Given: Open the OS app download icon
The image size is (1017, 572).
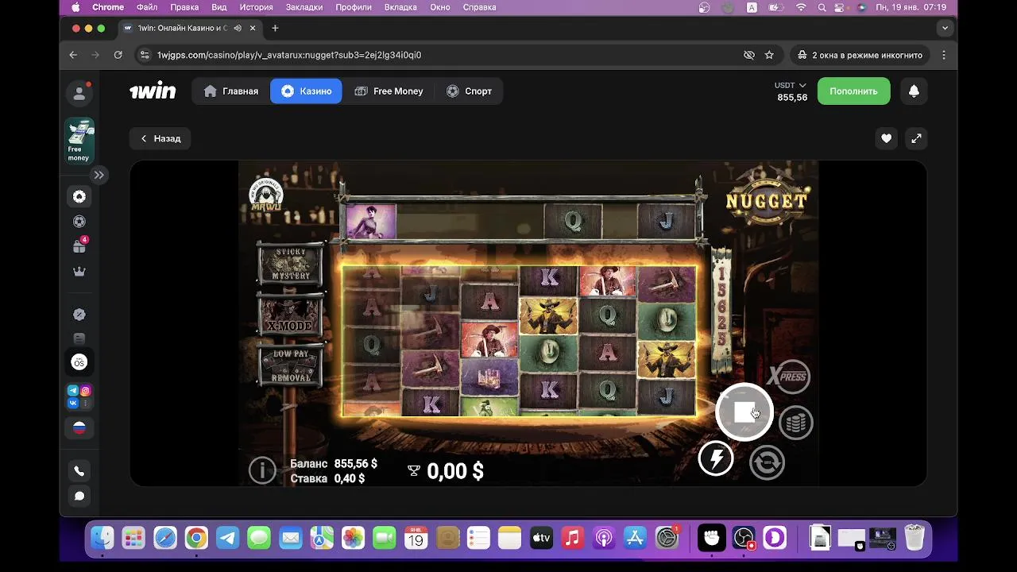Looking at the screenshot, I should pyautogui.click(x=79, y=362).
